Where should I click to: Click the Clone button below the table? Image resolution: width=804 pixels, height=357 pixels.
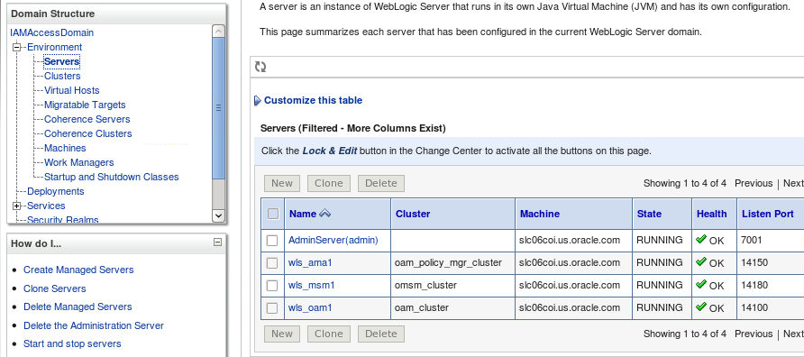pyautogui.click(x=329, y=334)
